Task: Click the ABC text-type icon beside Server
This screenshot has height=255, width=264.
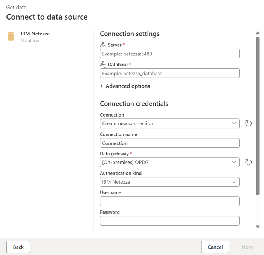Action: click(x=103, y=45)
